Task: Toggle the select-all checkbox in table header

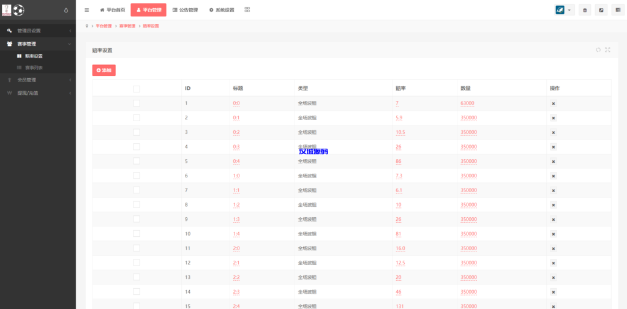Action: click(x=137, y=89)
